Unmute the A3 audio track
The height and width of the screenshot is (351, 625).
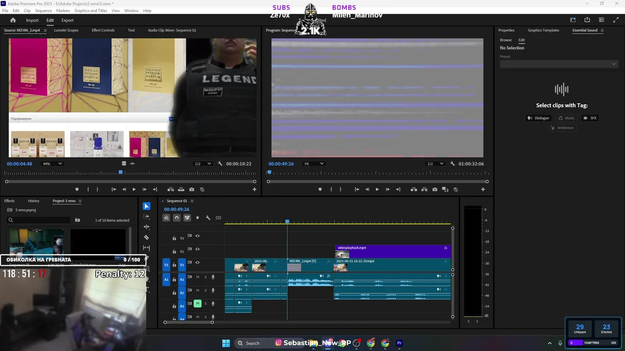coord(197,303)
